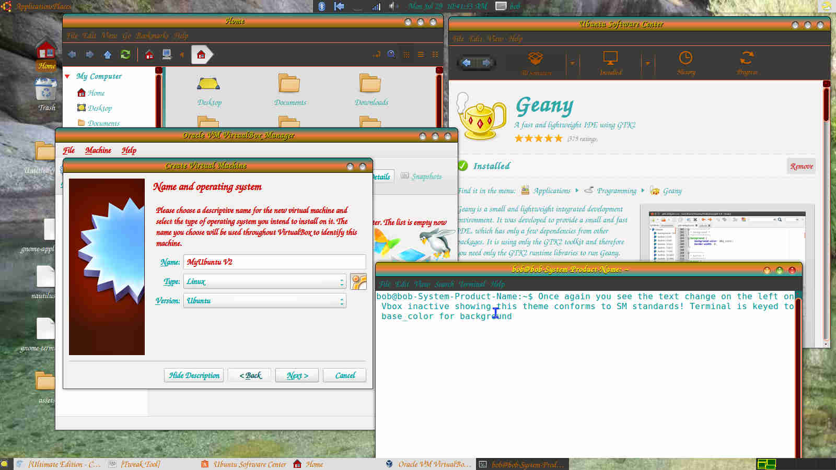Open the Geany screenshot thumbnail
Image resolution: width=836 pixels, height=470 pixels.
coord(727,236)
